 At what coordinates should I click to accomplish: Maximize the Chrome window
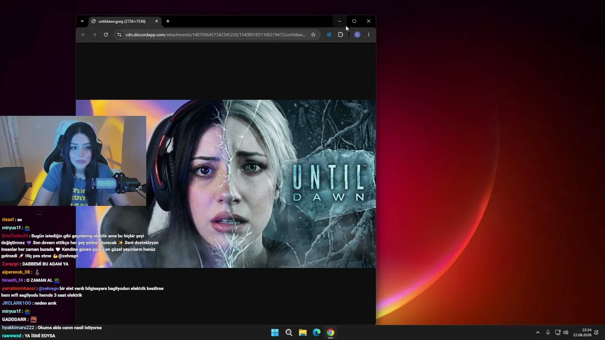354,21
